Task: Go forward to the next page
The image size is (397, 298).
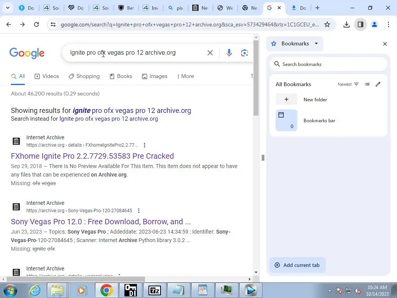Action: point(22,24)
